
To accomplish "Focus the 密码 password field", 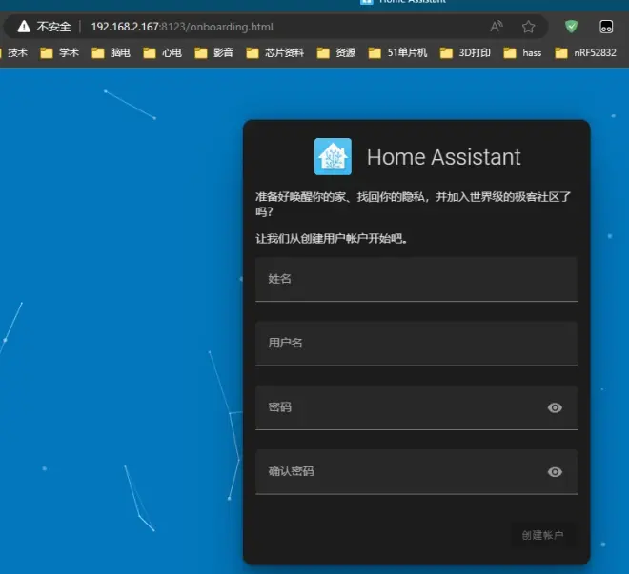I will coord(416,407).
